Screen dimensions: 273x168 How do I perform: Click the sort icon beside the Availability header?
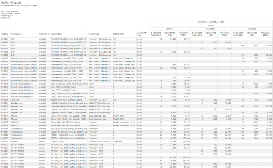tap(48, 34)
